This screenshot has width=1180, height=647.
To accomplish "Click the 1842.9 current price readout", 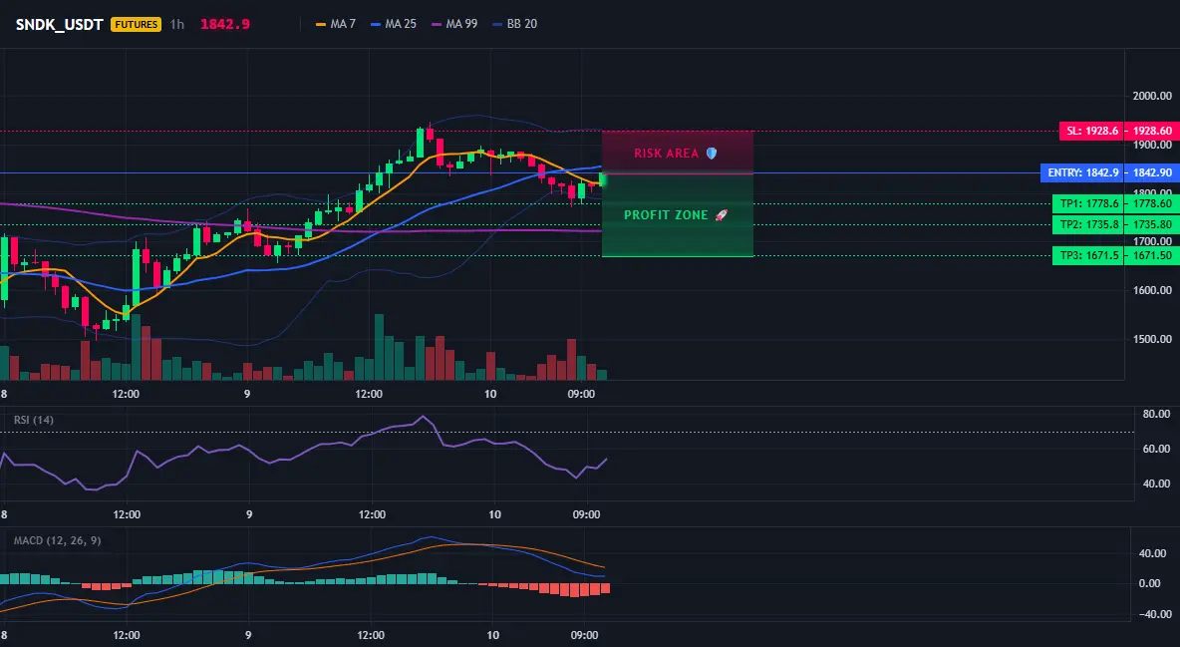I will pos(225,24).
